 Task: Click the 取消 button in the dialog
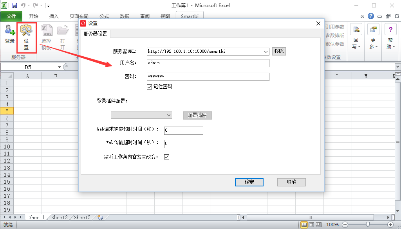pyautogui.click(x=291, y=182)
